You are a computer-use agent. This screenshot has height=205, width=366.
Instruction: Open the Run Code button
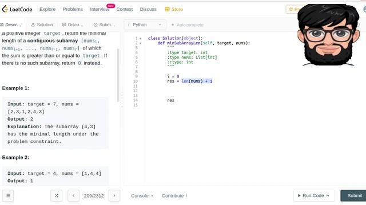point(314,196)
